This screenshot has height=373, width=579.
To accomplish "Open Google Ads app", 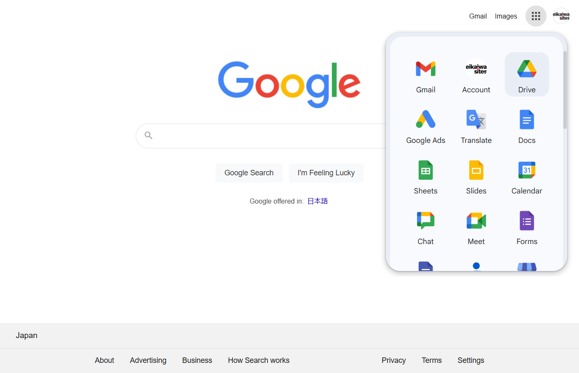I will pos(425,125).
